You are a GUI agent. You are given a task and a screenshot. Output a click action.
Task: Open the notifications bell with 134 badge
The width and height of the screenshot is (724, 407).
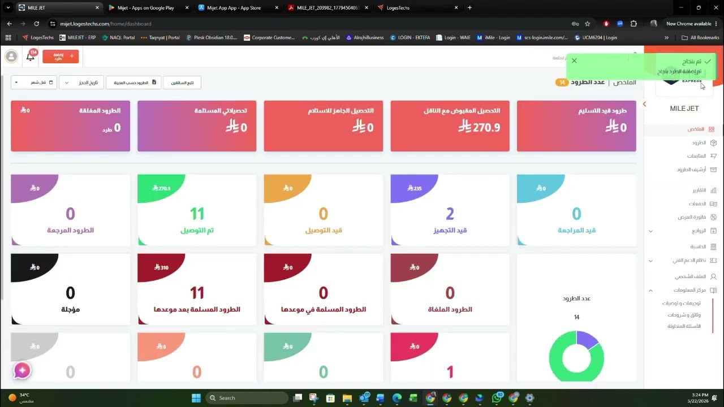(x=31, y=55)
